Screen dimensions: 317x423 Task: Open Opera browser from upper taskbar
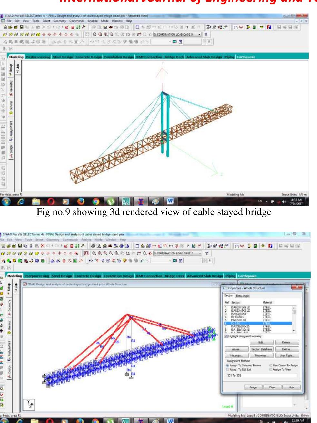tap(52, 201)
